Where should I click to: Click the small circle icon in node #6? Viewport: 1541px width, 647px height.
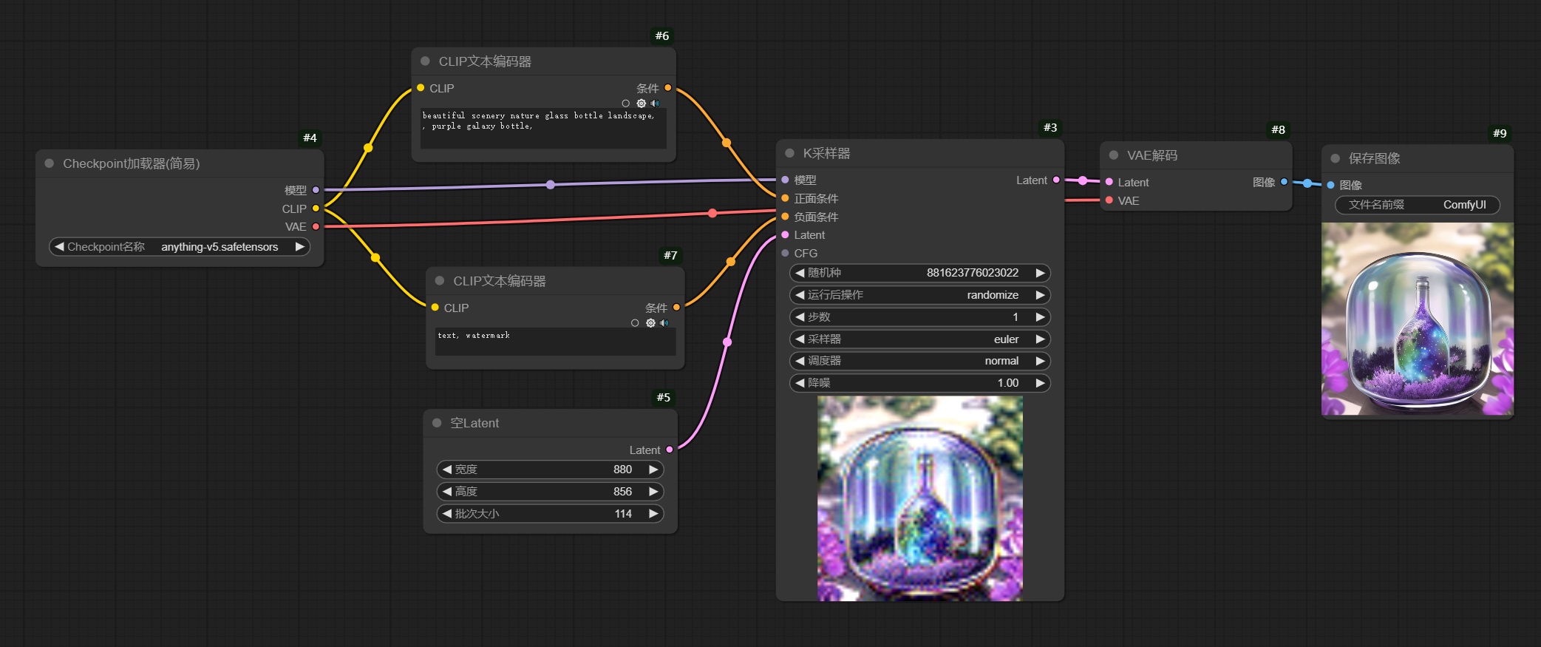coord(626,104)
